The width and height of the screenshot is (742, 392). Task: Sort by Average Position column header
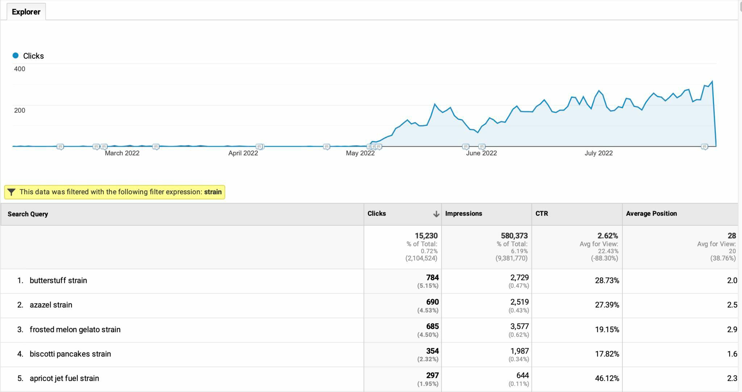651,213
